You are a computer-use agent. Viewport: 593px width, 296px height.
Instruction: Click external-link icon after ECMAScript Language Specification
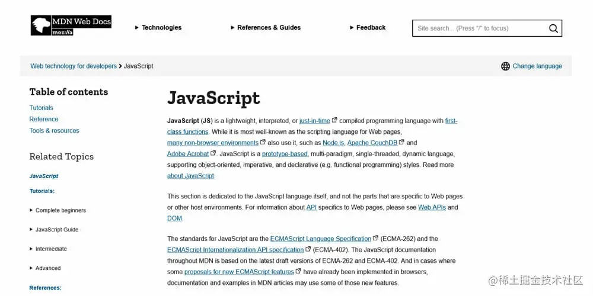[x=375, y=238]
